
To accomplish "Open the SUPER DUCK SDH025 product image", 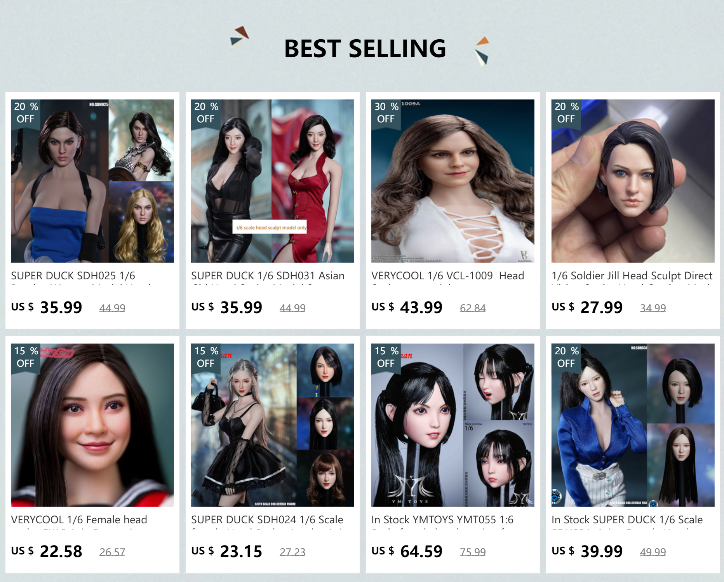I will (92, 181).
